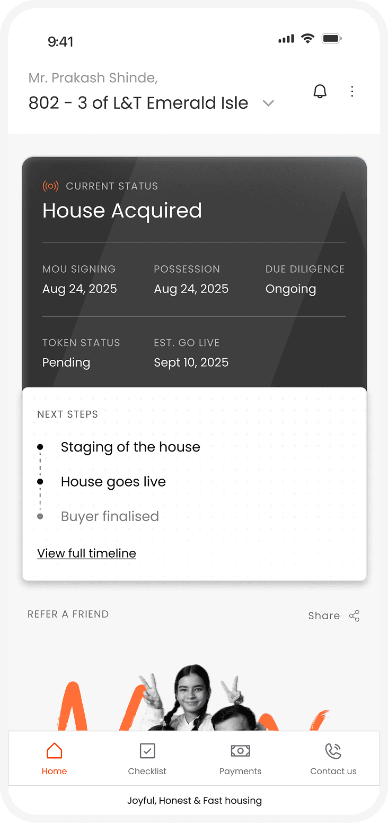Switch to the Payments tab label

click(x=240, y=771)
